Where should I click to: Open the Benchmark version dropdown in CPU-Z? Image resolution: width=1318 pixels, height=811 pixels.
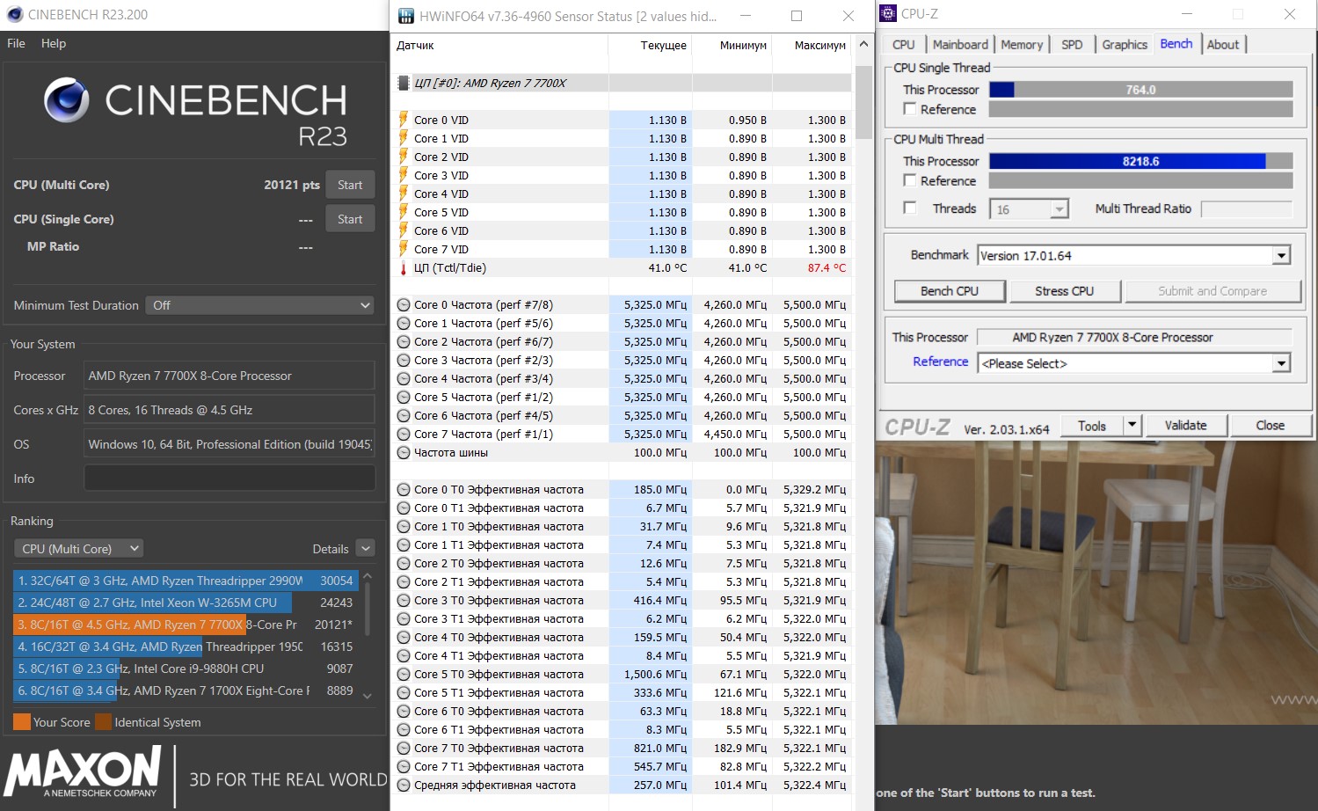tap(1281, 256)
